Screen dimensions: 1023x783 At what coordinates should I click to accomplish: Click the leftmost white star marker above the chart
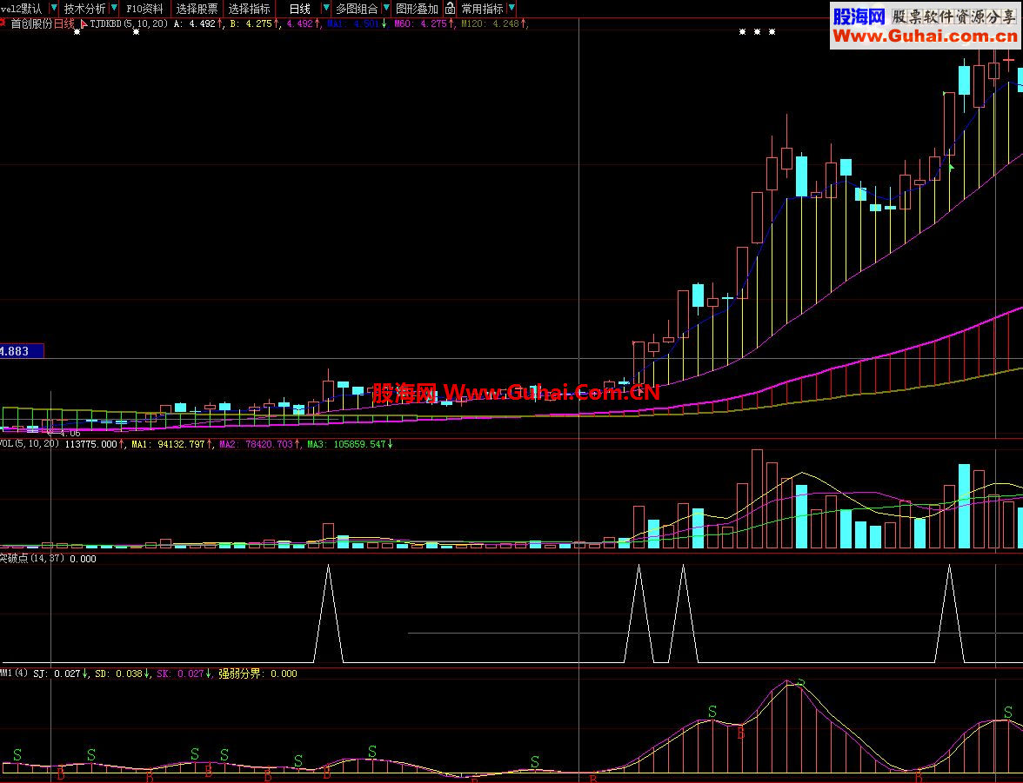pos(77,31)
